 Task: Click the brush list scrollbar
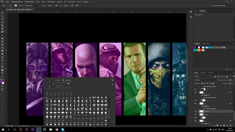(109, 114)
